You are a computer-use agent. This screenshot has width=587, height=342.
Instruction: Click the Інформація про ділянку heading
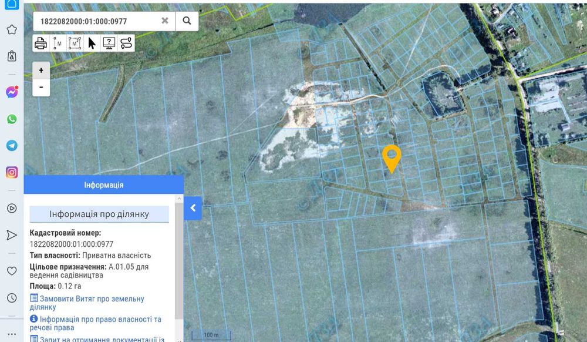99,214
